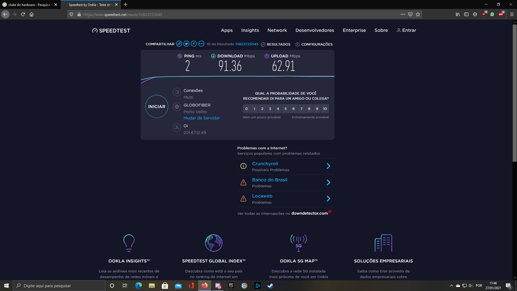The image size is (517, 291).
Task: Click the Configurações gear icon
Action: pos(298,44)
